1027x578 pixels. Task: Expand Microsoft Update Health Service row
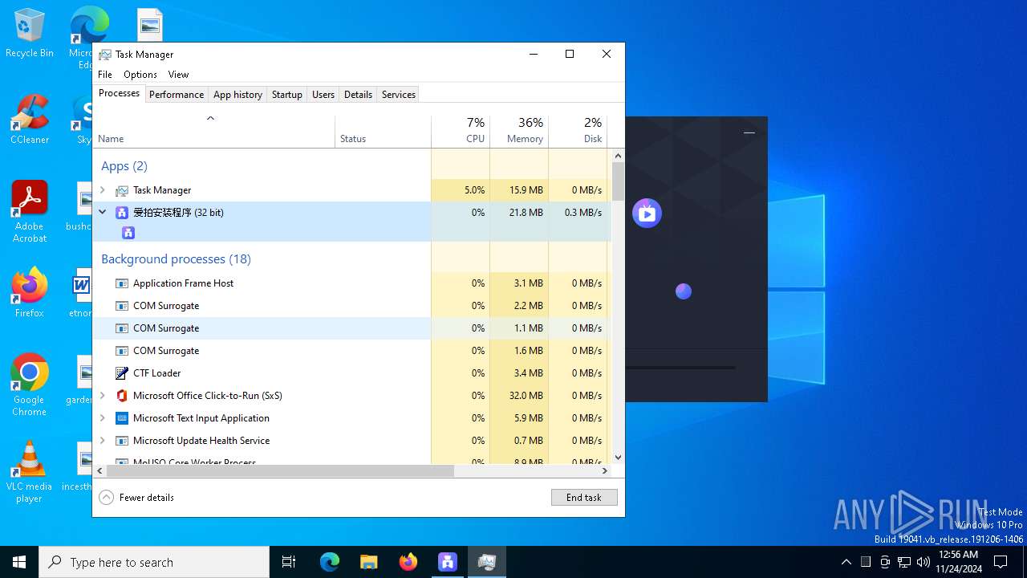click(x=102, y=441)
